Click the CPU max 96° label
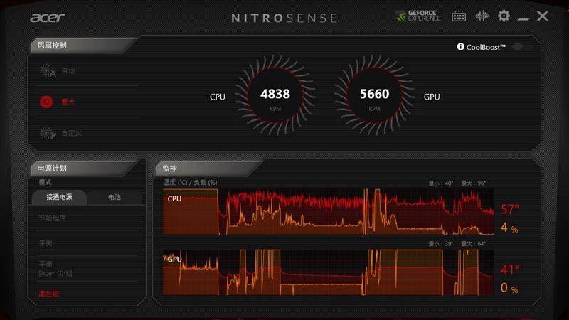Image resolution: width=569 pixels, height=320 pixels. coord(473,183)
